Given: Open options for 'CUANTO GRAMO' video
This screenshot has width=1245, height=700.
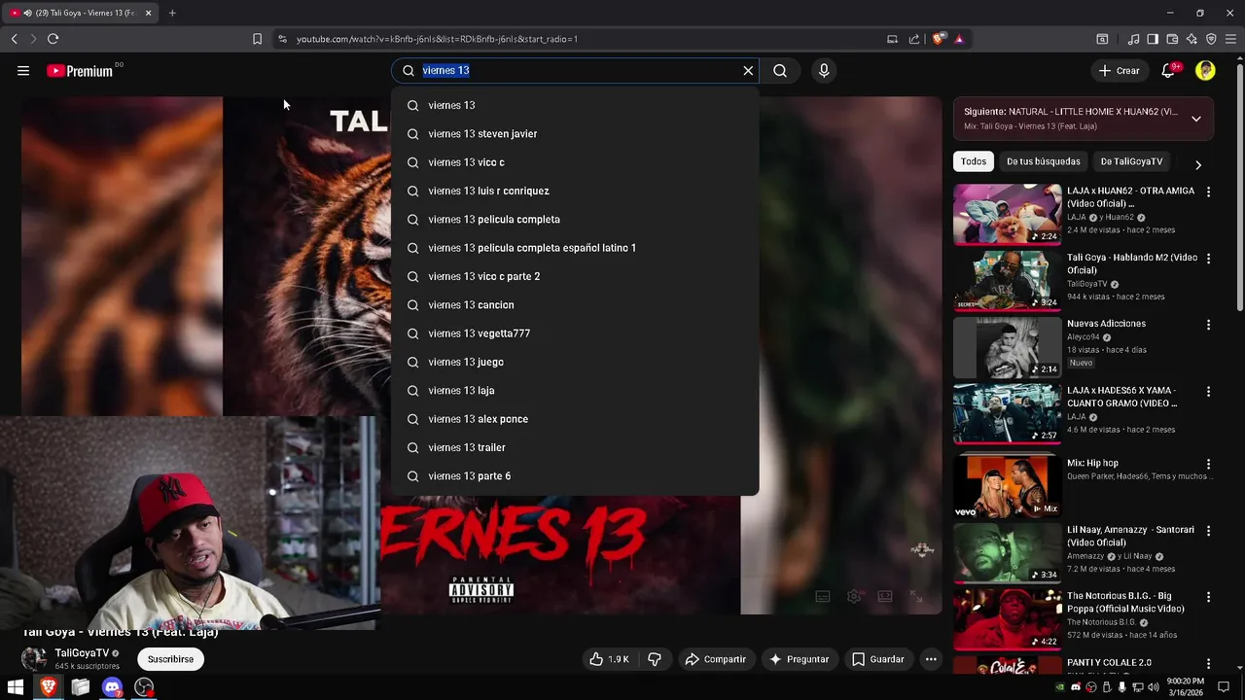Looking at the screenshot, I should pyautogui.click(x=1208, y=391).
